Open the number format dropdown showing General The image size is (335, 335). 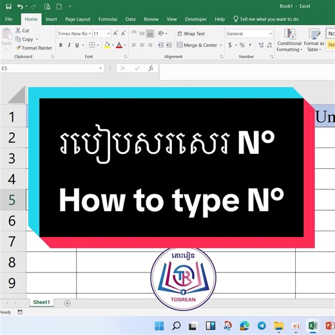(271, 33)
